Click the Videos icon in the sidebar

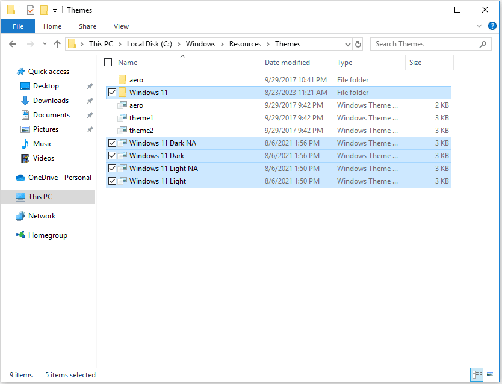coord(25,158)
